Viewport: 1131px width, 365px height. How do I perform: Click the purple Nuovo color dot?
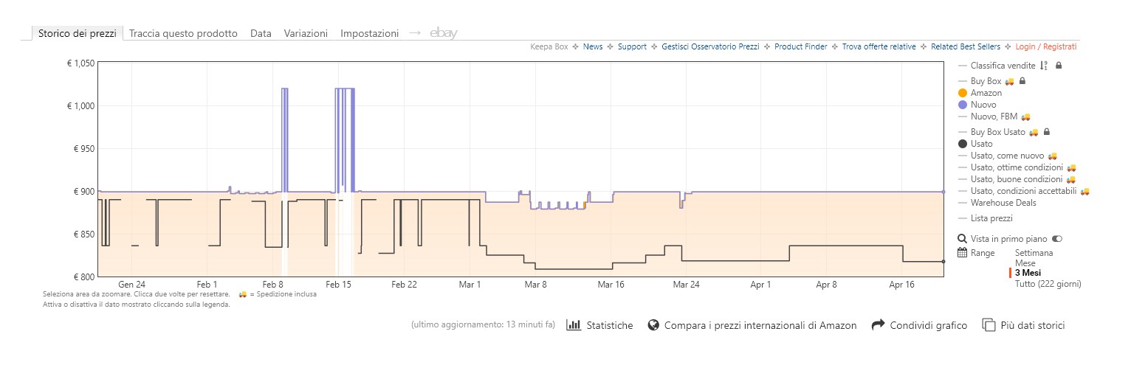coord(963,105)
